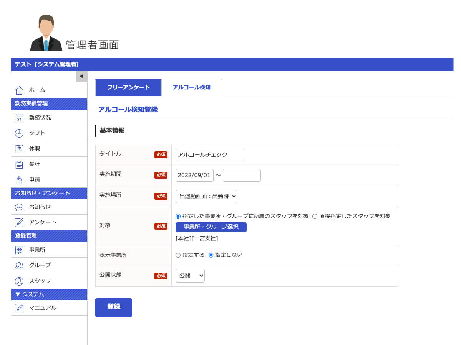The height and width of the screenshot is (345, 461).
Task: Open スタッフ menu item
Action: (49, 281)
